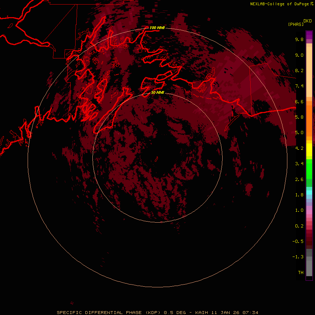Click the 7.4 value on color scale
The width and height of the screenshot is (315, 315).
click(299, 86)
